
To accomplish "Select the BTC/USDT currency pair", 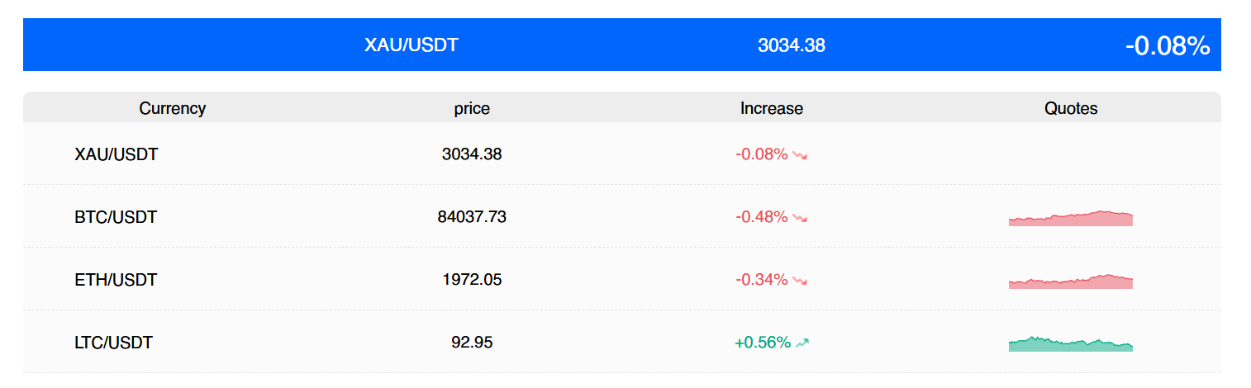I will [x=116, y=218].
